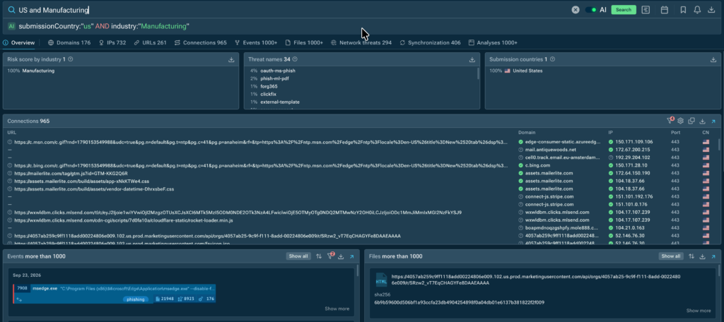This screenshot has height=322, width=724.
Task: Toggle the AI search switch
Action: pyautogui.click(x=590, y=10)
